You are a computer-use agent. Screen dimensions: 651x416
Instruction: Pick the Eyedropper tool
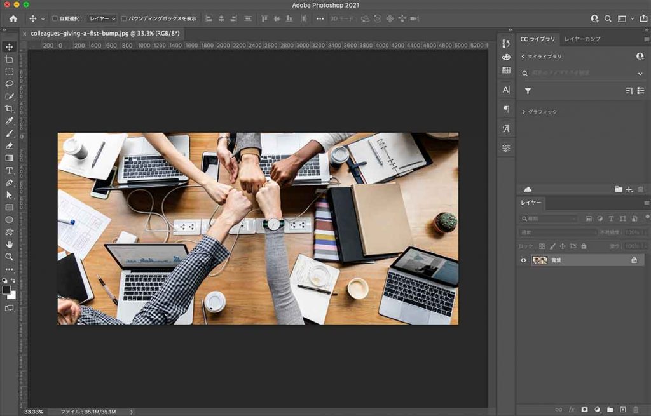(x=10, y=121)
